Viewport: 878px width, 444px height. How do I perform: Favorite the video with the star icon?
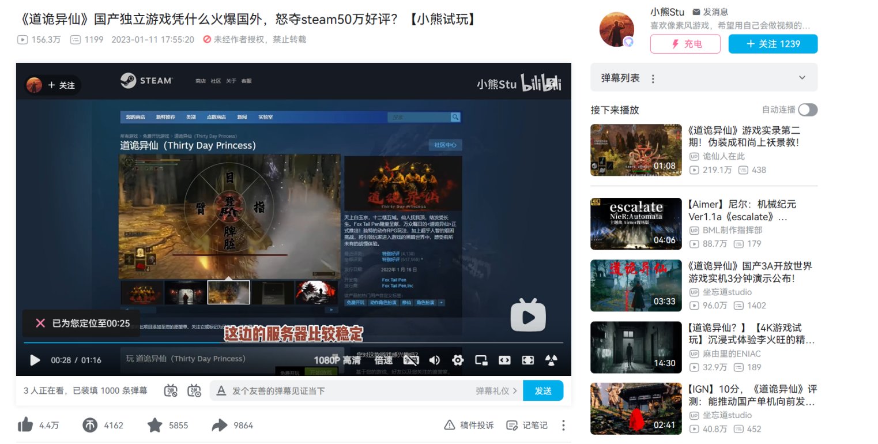point(155,426)
